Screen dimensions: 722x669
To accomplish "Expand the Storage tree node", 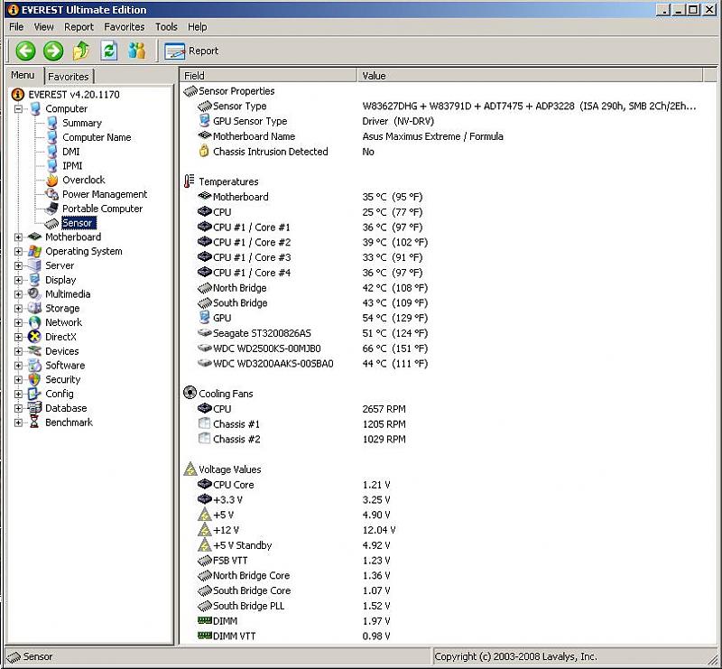I will pyautogui.click(x=18, y=309).
